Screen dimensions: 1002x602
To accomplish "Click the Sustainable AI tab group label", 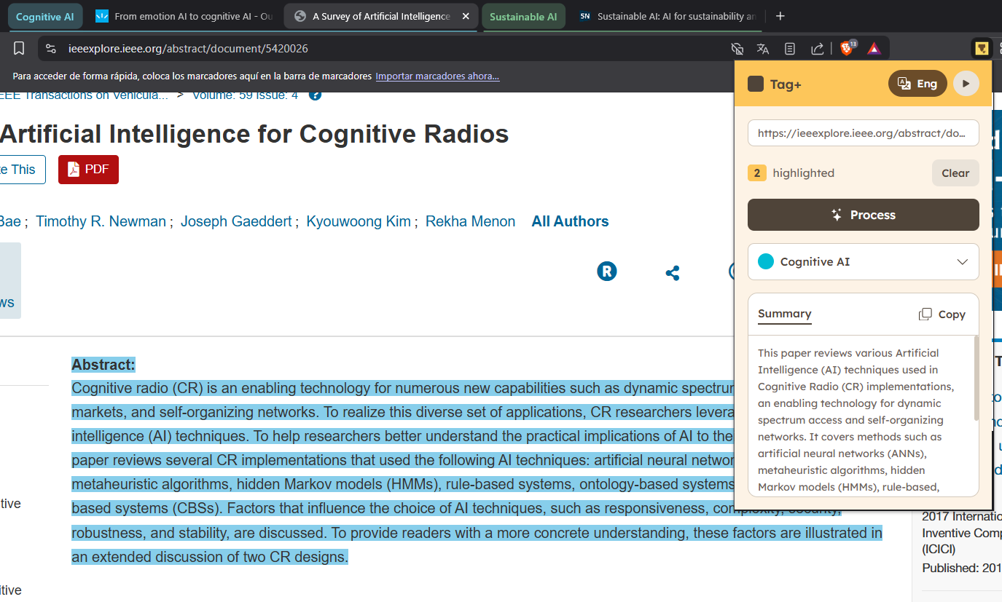I will coord(523,17).
